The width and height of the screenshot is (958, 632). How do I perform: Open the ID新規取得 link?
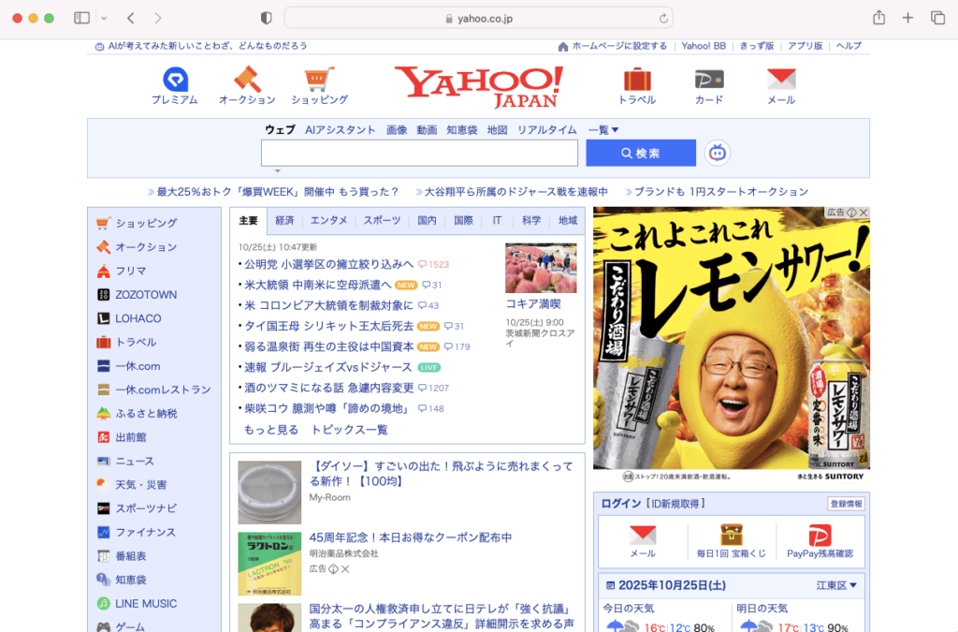coord(675,504)
